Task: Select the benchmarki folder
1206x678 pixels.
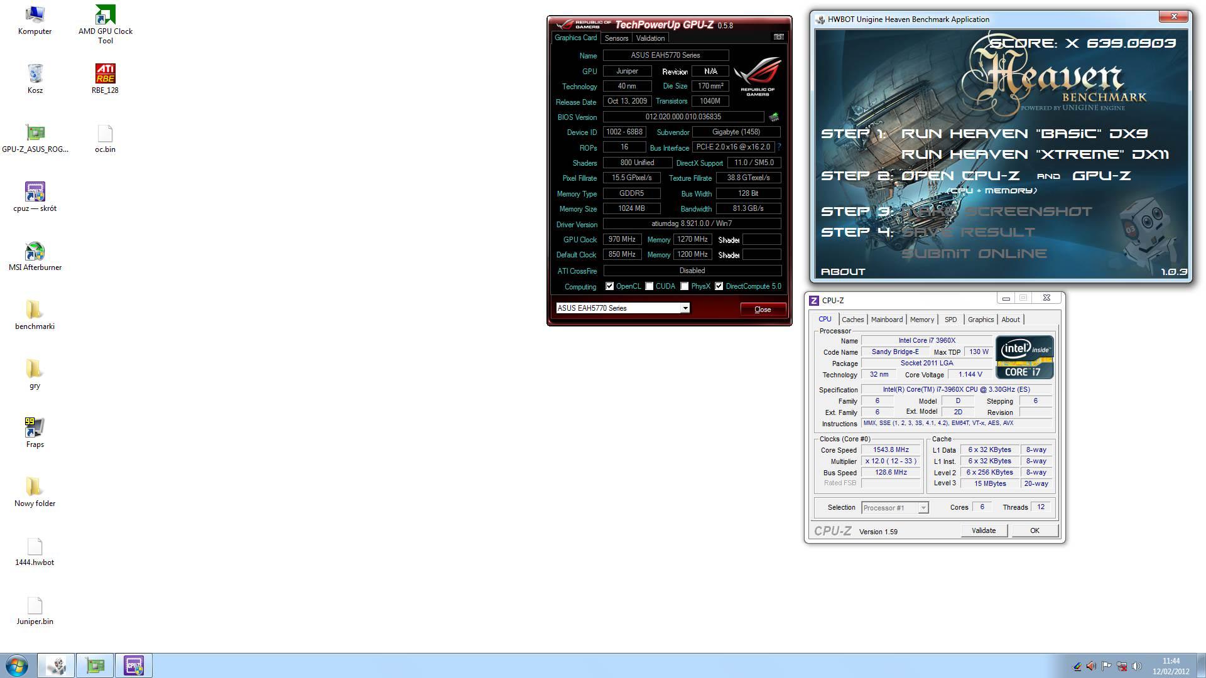Action: [x=35, y=315]
